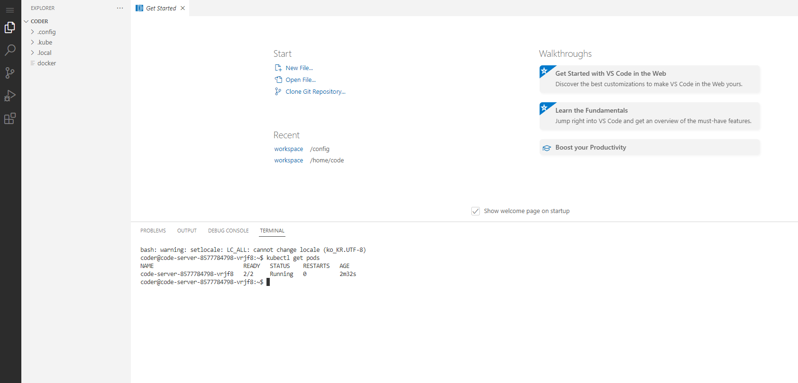Click the '2m32s' age value
The width and height of the screenshot is (798, 383).
click(x=348, y=274)
